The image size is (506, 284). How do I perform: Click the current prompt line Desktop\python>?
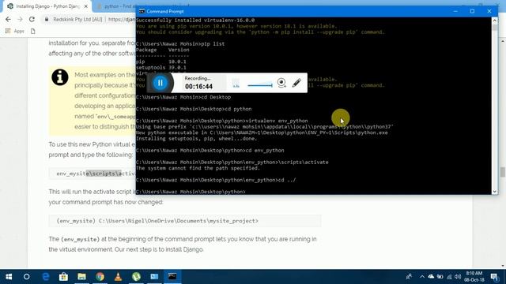click(191, 192)
